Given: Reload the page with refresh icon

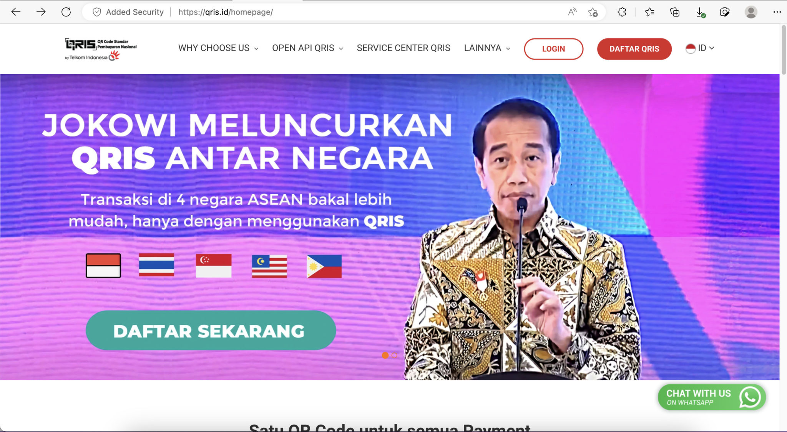Looking at the screenshot, I should [66, 12].
